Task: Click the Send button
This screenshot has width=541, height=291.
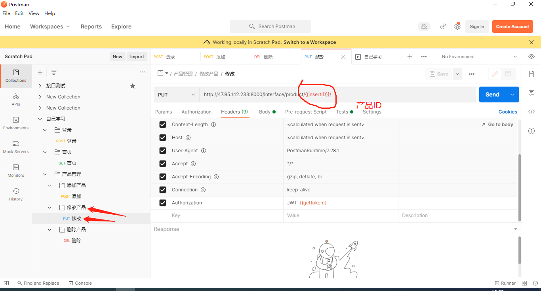Action: [x=492, y=94]
